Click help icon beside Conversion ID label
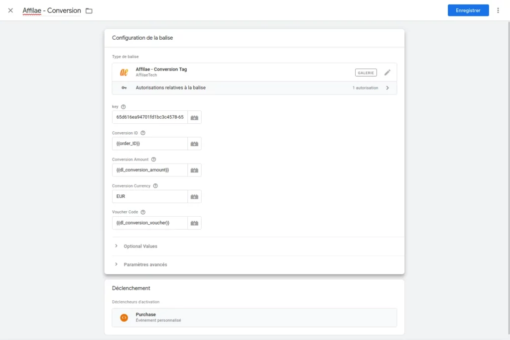This screenshot has height=340, width=510. 143,133
